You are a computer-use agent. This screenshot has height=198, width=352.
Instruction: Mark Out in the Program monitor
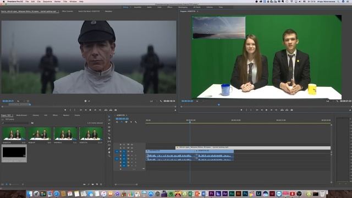pyautogui.click(x=251, y=110)
